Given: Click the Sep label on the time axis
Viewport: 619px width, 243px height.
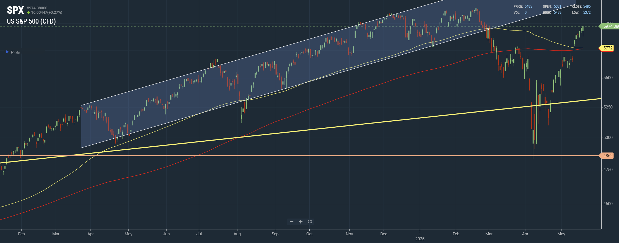Looking at the screenshot, I should pos(275,234).
